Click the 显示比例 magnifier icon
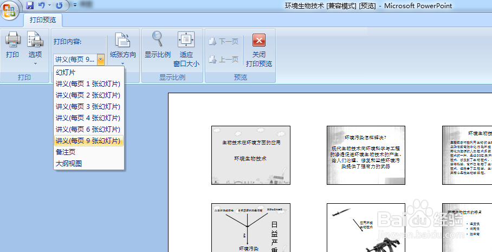Image resolution: width=492 pixels, height=252 pixels. [158, 39]
